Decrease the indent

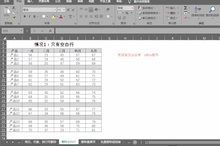96,16
